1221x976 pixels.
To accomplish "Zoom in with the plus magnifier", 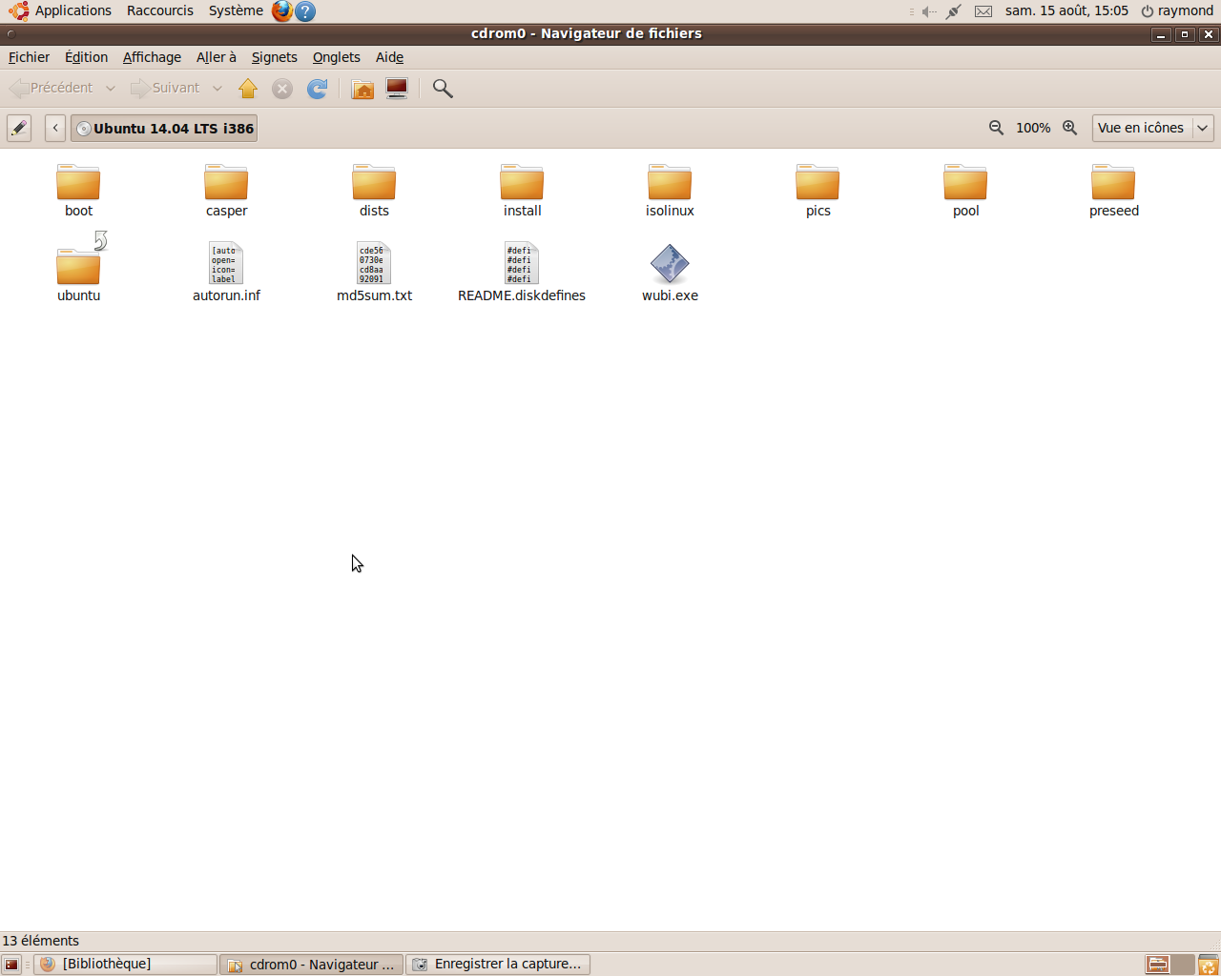I will pyautogui.click(x=1070, y=128).
